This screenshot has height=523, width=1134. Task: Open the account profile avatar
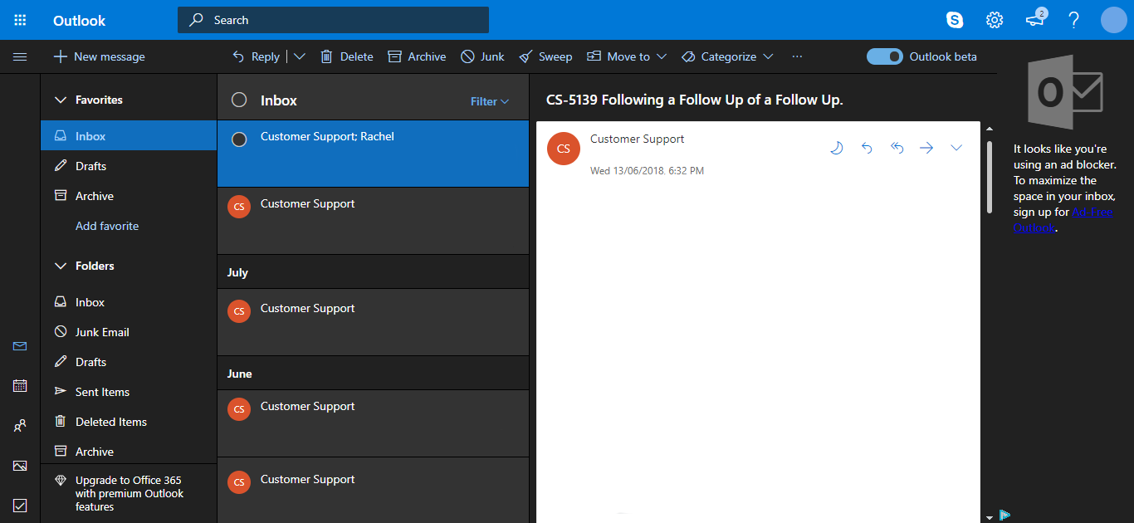[x=1114, y=20]
